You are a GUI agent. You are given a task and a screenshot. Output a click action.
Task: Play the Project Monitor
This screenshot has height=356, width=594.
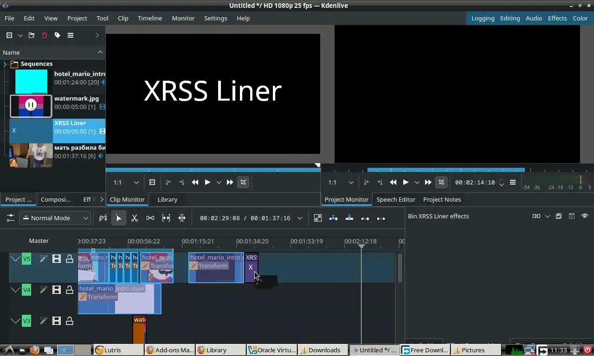point(406,182)
